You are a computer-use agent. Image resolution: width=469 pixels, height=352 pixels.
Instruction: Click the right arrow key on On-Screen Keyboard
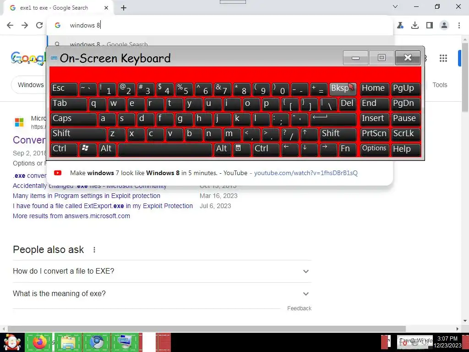(328, 149)
